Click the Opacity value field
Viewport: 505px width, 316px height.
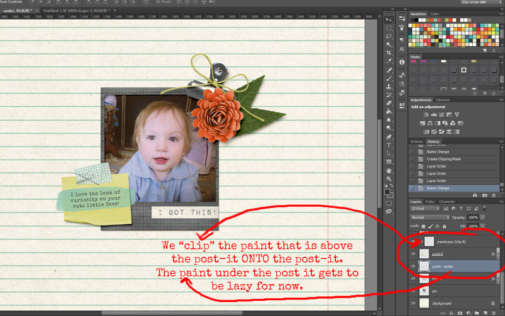click(473, 217)
